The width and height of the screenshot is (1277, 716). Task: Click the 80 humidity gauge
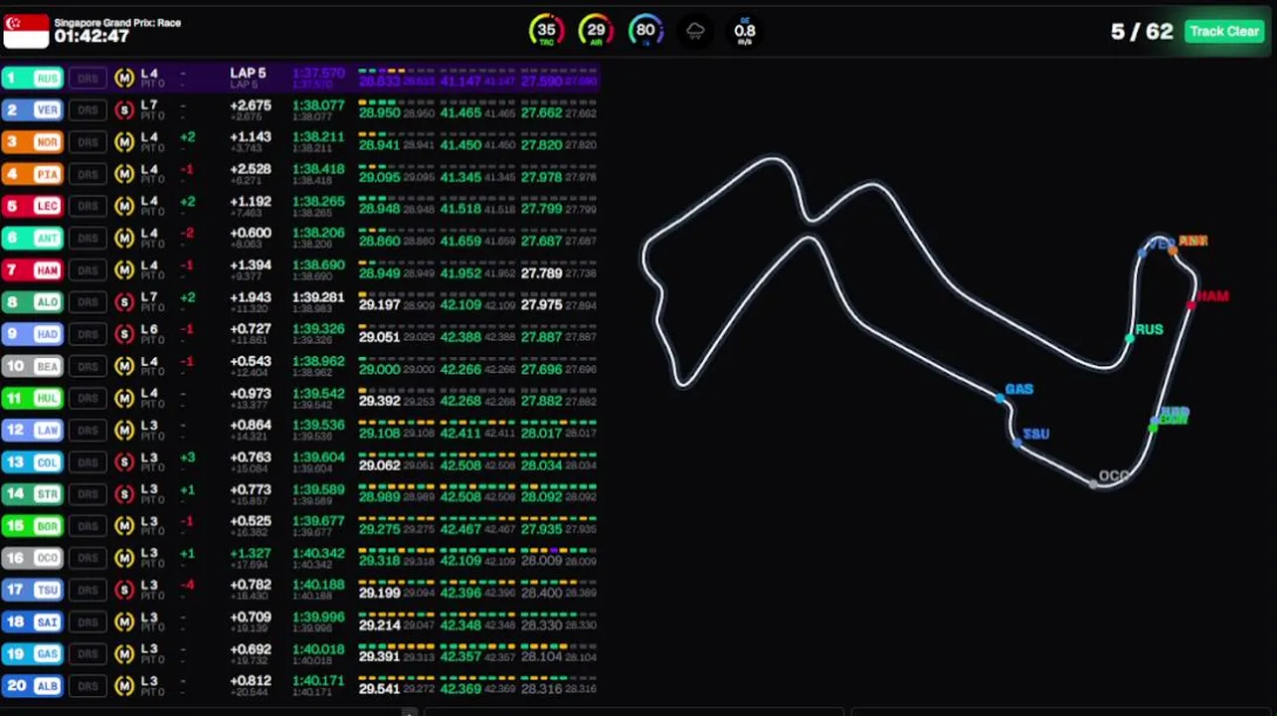[x=645, y=31]
